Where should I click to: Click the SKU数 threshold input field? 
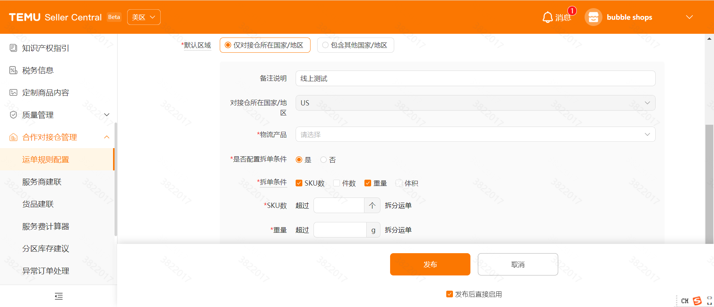pos(338,205)
